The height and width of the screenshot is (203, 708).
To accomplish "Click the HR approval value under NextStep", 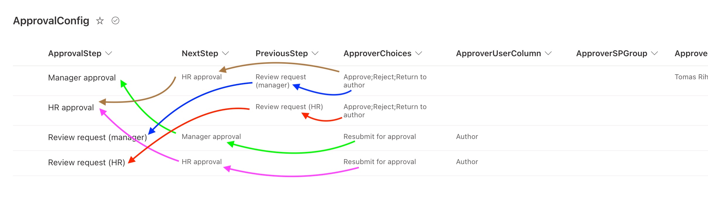I will 202,77.
